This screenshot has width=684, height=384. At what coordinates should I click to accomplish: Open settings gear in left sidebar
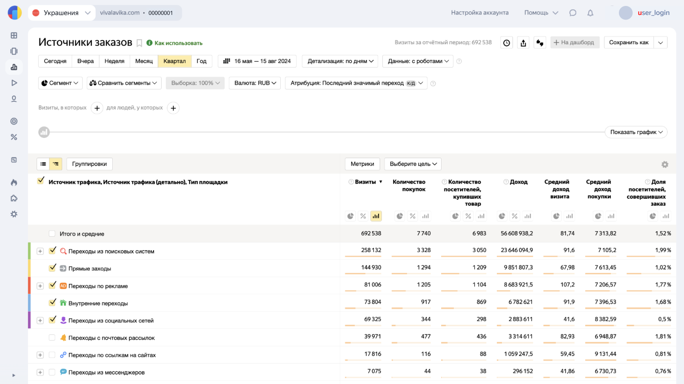coord(14,214)
